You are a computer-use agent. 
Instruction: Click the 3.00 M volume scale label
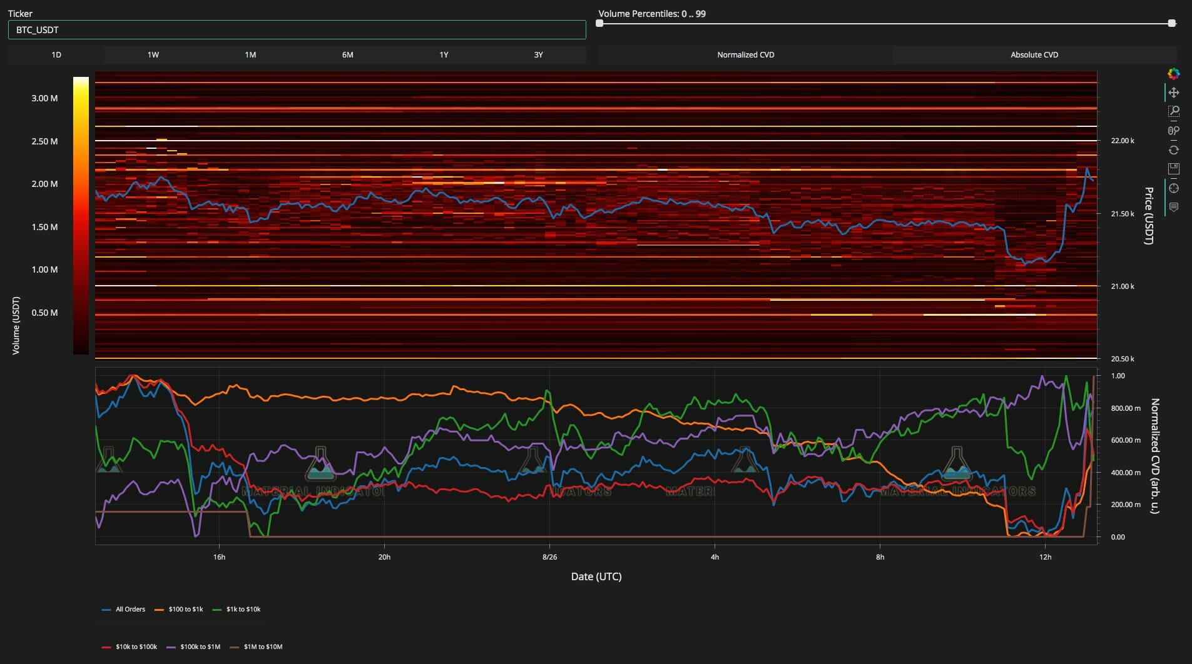44,98
